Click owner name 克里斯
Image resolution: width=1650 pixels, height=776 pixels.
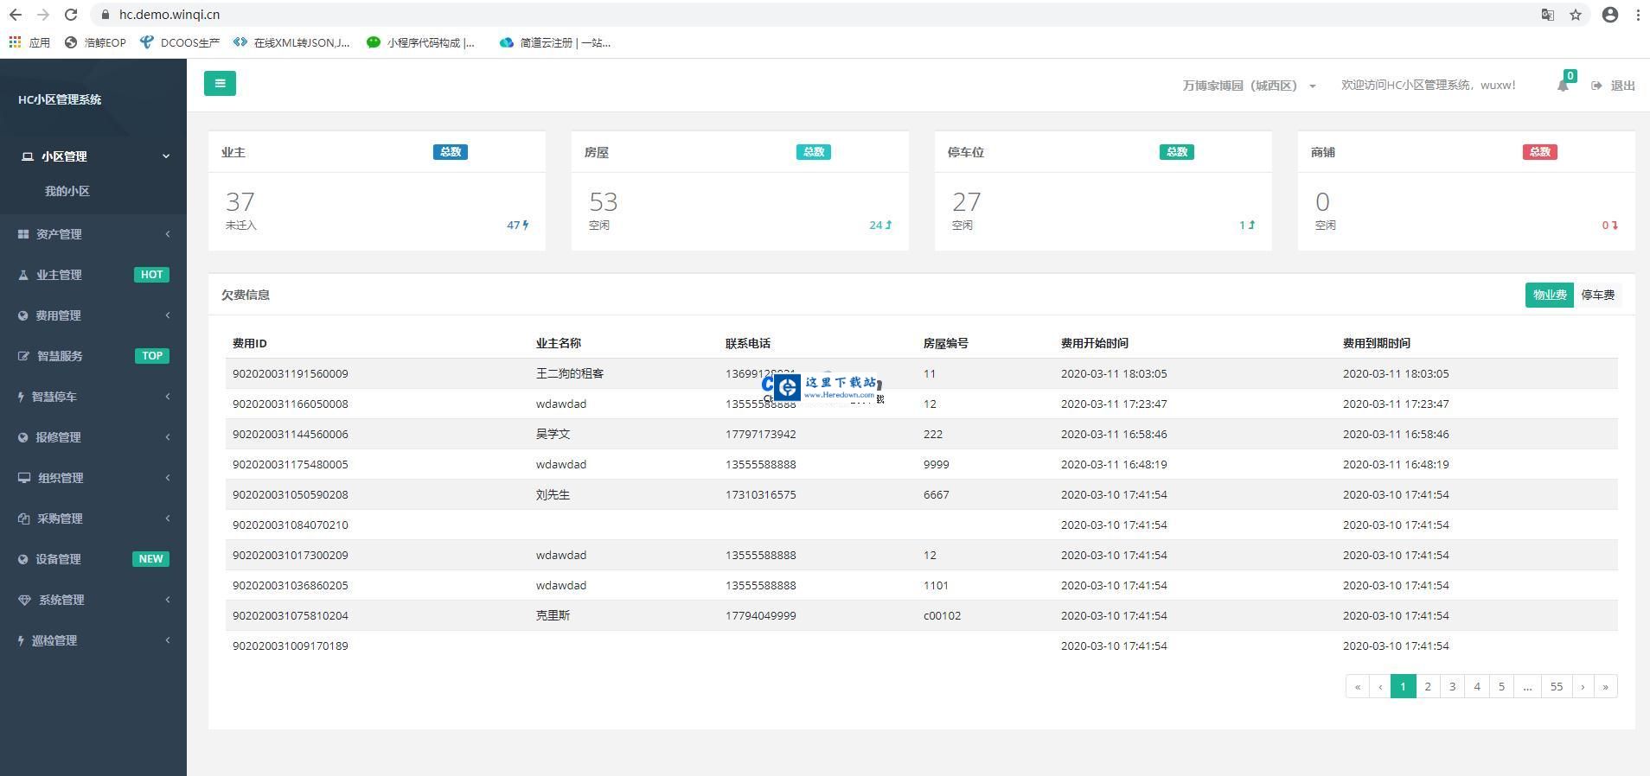point(553,615)
